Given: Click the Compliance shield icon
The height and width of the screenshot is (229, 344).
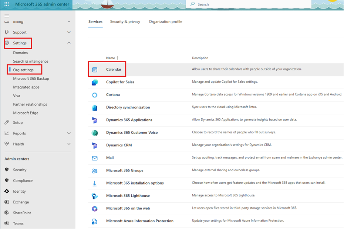Looking at the screenshot, I should [x=7, y=180].
